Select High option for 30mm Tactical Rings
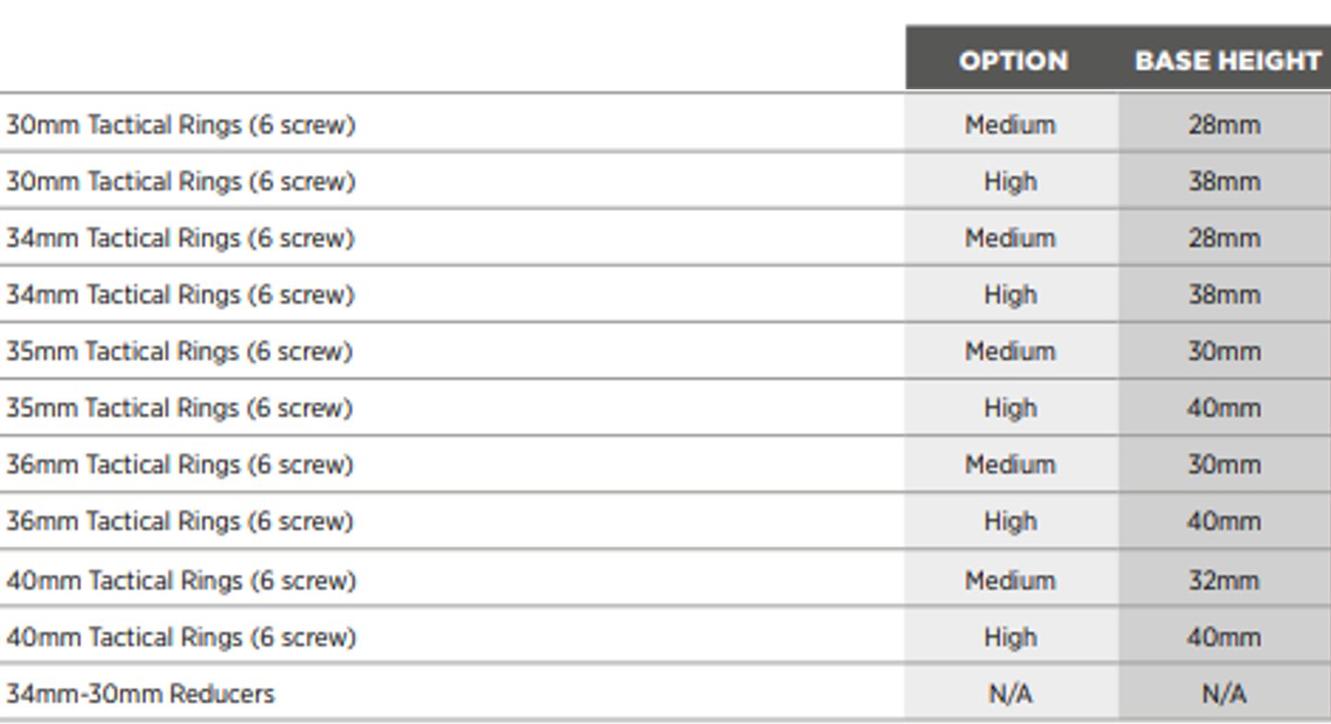The height and width of the screenshot is (724, 1331). (1010, 181)
